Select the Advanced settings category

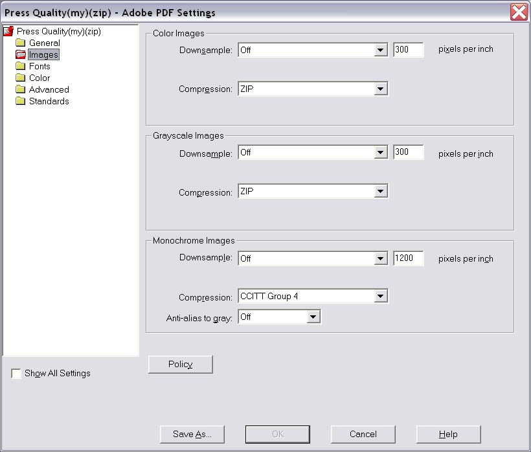[x=49, y=90]
